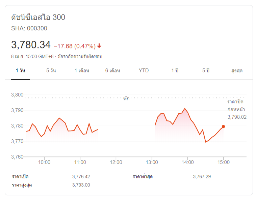Screen dimensions: 257x199
Task: Click the SHA: 000300 ticker text
Action: (x=29, y=29)
